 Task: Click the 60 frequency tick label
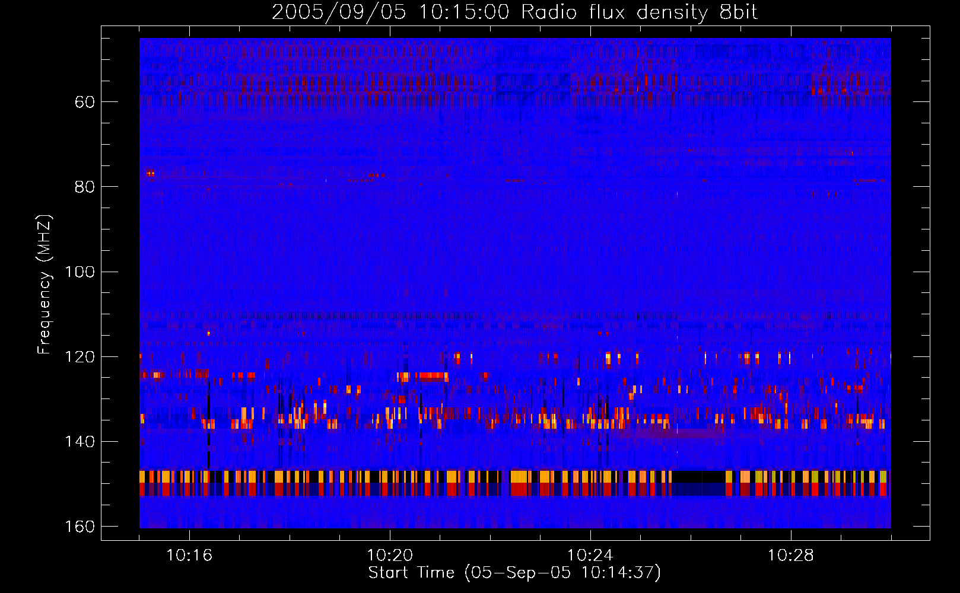(x=85, y=102)
